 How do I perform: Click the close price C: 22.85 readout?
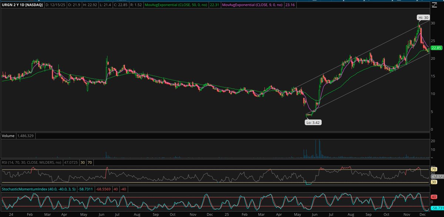tap(121, 5)
